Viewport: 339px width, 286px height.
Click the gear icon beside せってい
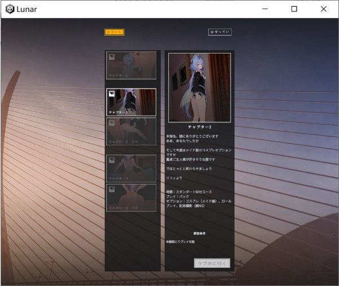pyautogui.click(x=212, y=32)
